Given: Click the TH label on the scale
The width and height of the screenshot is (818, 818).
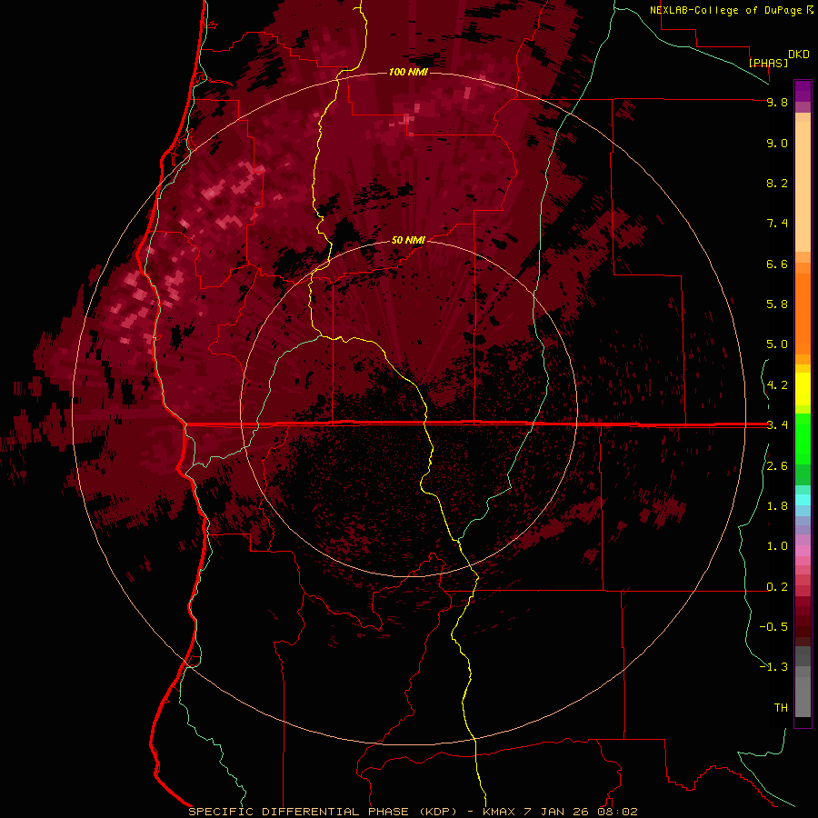Looking at the screenshot, I should [x=781, y=707].
